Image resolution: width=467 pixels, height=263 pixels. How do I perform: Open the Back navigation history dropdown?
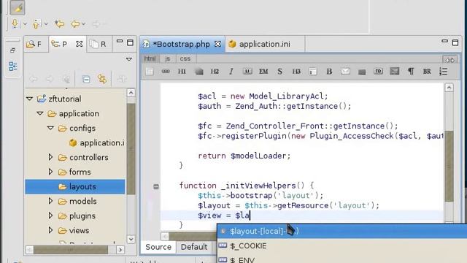pyautogui.click(x=84, y=24)
